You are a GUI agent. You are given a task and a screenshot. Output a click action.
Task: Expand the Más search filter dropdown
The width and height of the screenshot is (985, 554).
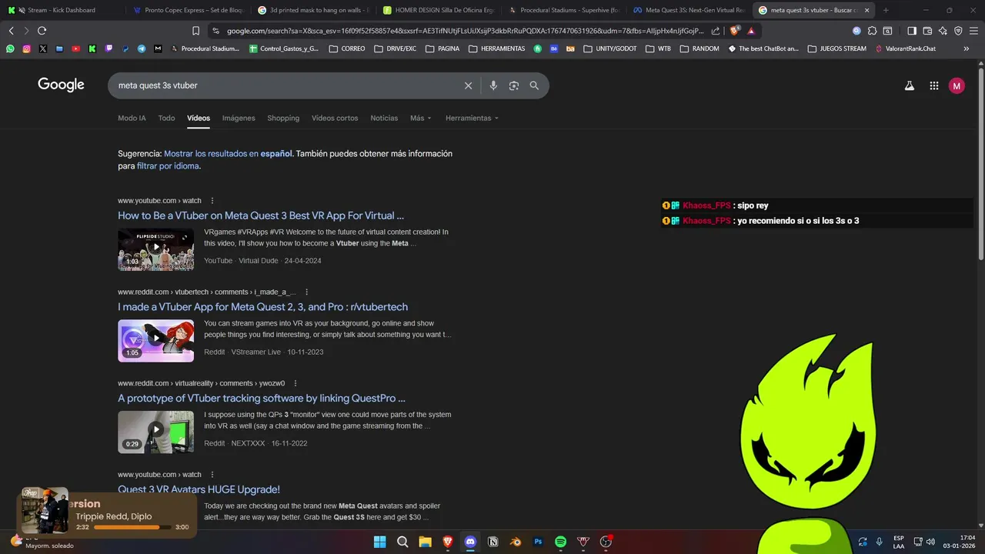tap(421, 118)
